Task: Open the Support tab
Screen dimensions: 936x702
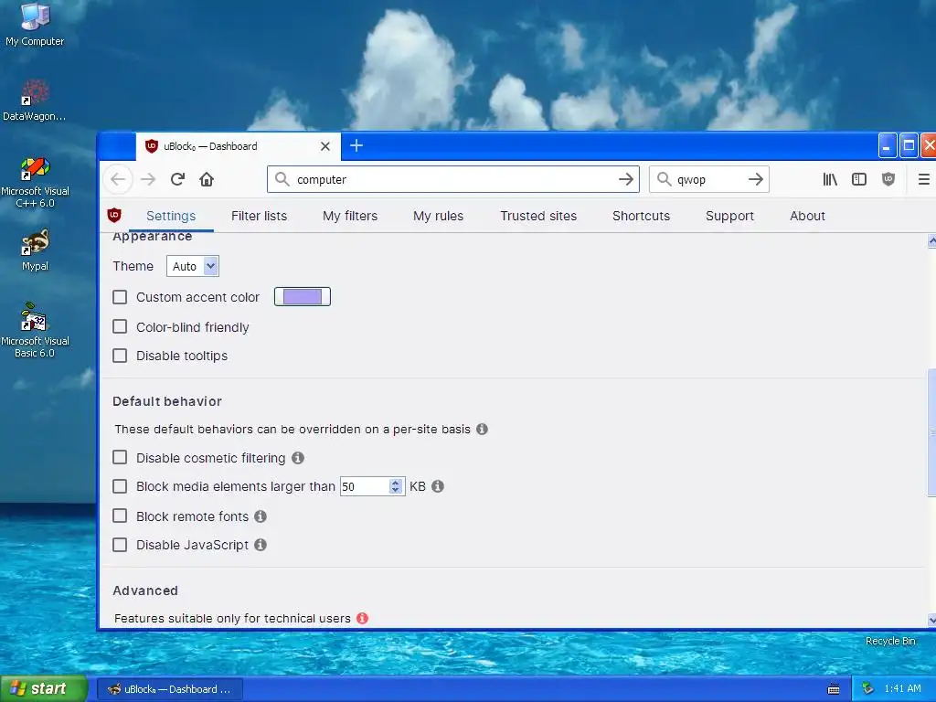Action: 729,216
